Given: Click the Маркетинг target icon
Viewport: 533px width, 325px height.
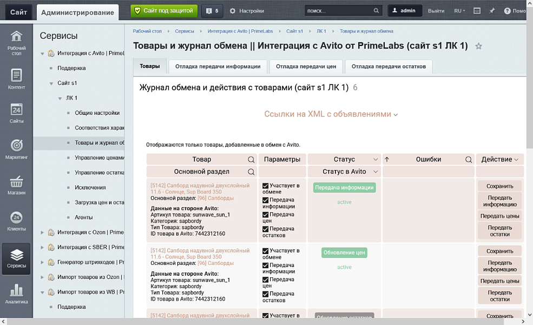Looking at the screenshot, I should [x=16, y=148].
